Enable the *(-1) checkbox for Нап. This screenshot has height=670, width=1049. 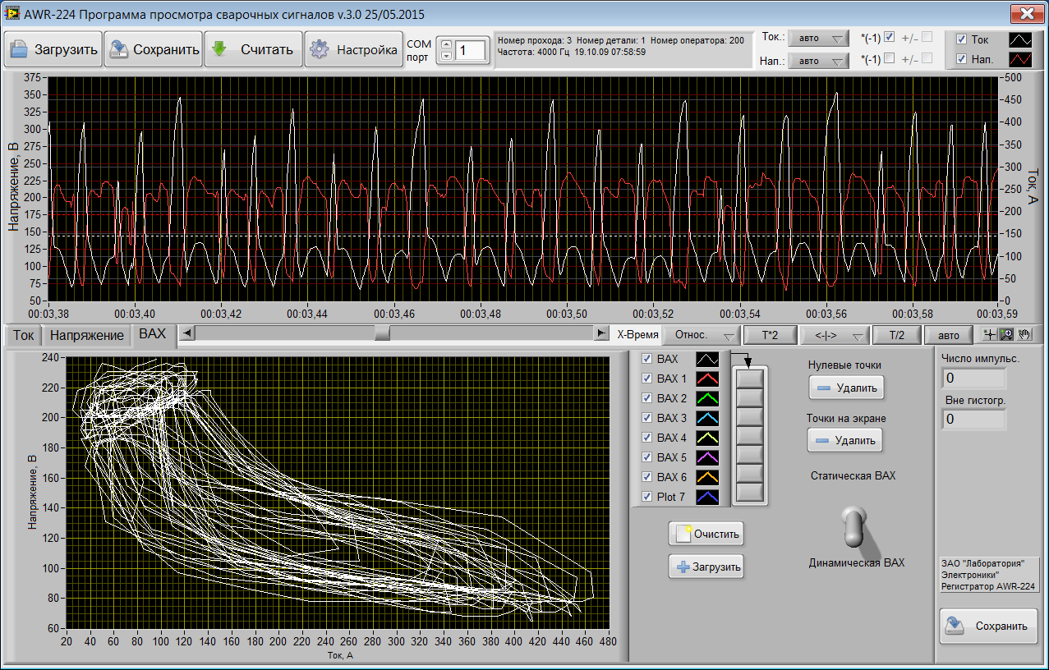pos(889,58)
